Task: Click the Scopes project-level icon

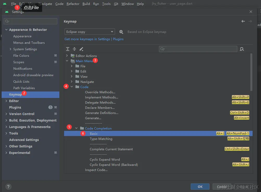Action: pyautogui.click(x=56, y=62)
